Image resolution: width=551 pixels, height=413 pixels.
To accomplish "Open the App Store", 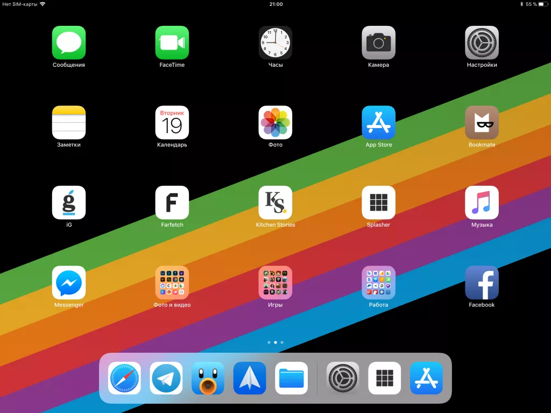I will [378, 123].
